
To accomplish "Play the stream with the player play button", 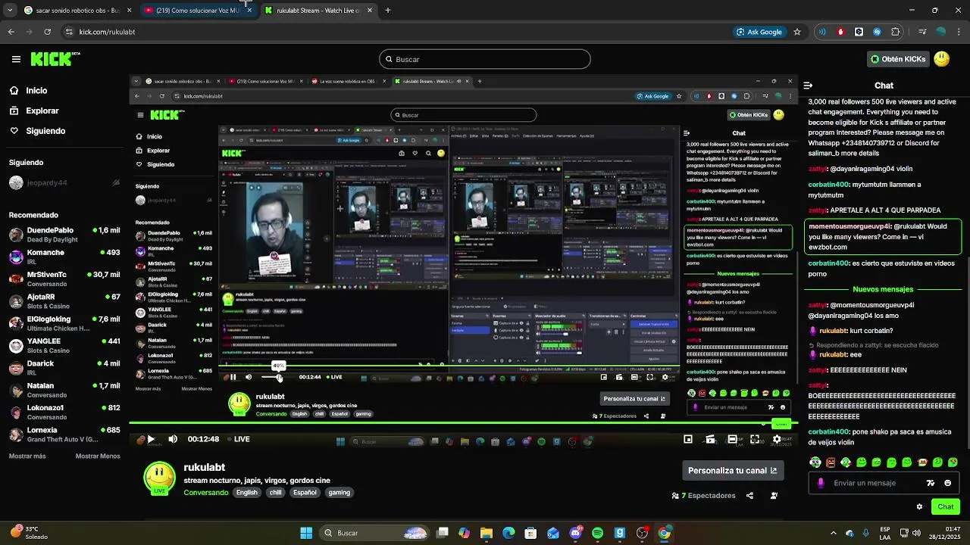I will pos(150,439).
